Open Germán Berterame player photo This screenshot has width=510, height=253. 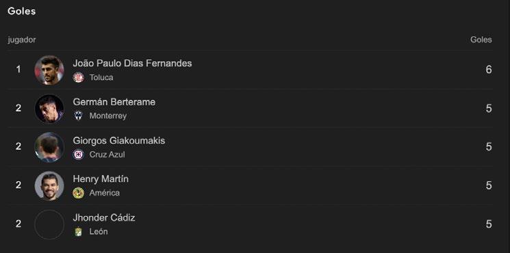pos(49,109)
